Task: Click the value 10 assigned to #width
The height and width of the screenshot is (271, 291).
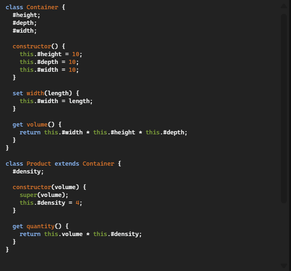Action: point(72,70)
